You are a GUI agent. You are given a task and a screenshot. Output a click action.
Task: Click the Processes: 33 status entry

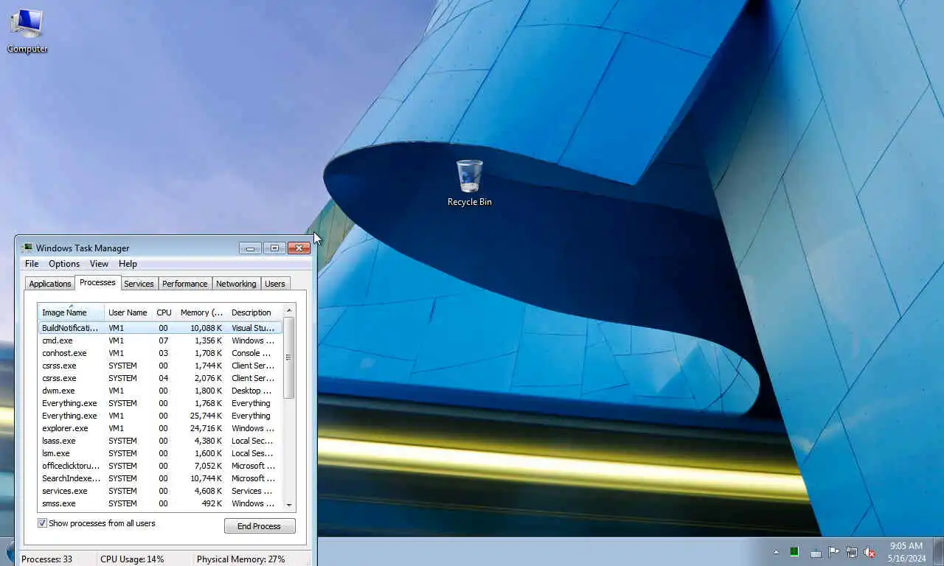[47, 559]
